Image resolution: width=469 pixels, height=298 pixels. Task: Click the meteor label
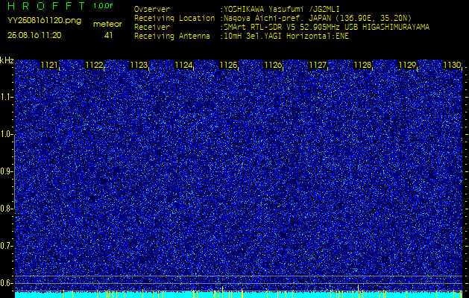(107, 25)
